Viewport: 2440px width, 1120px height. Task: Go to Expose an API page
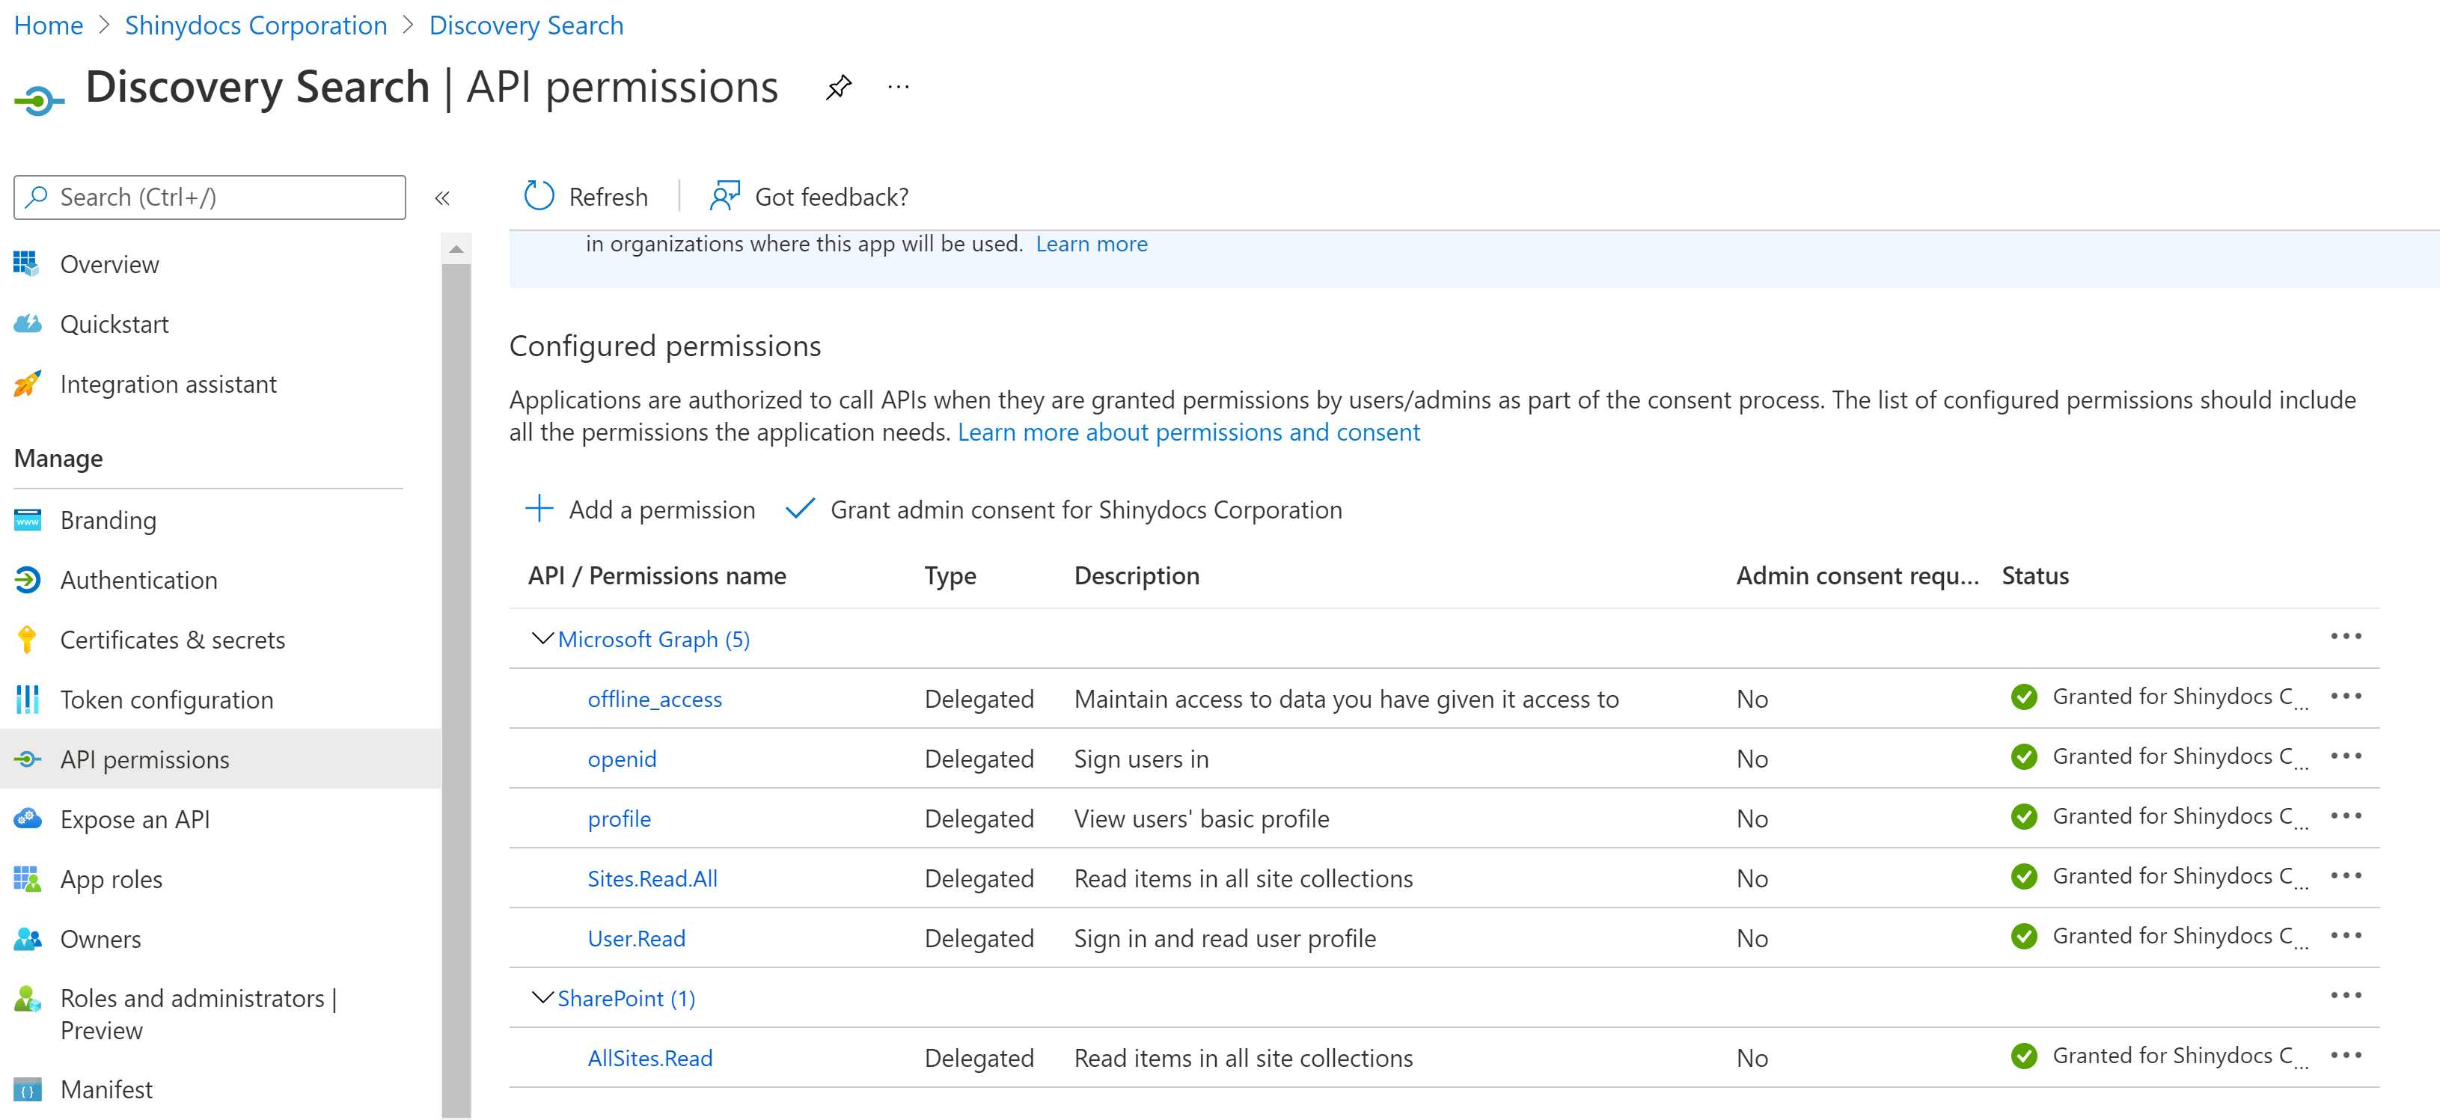(135, 819)
